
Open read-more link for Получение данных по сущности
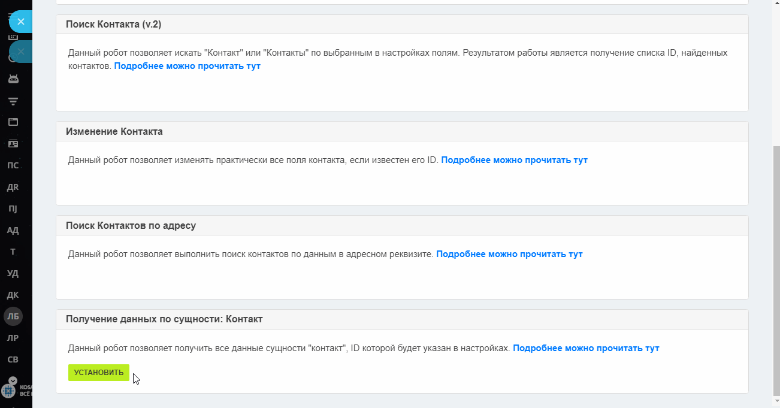point(586,348)
